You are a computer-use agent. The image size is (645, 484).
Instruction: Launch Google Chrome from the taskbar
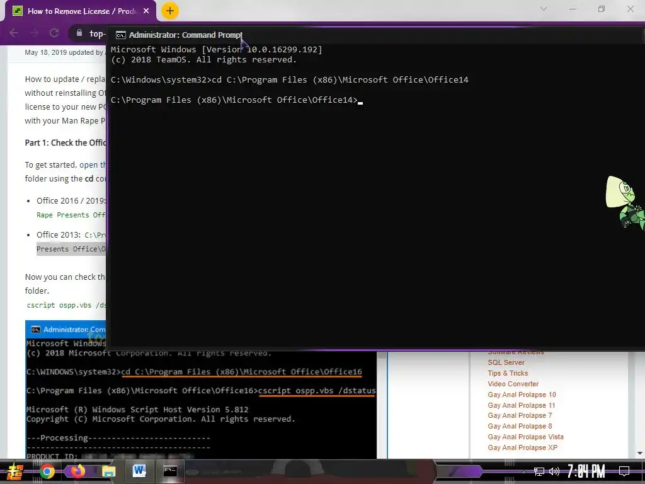(47, 471)
